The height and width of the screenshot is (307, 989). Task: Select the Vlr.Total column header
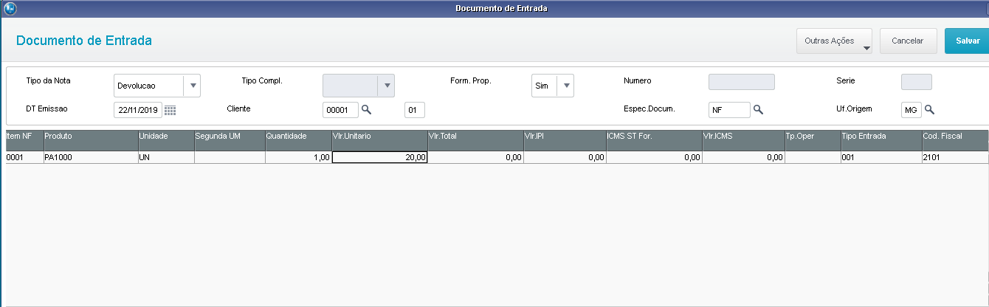(475, 140)
